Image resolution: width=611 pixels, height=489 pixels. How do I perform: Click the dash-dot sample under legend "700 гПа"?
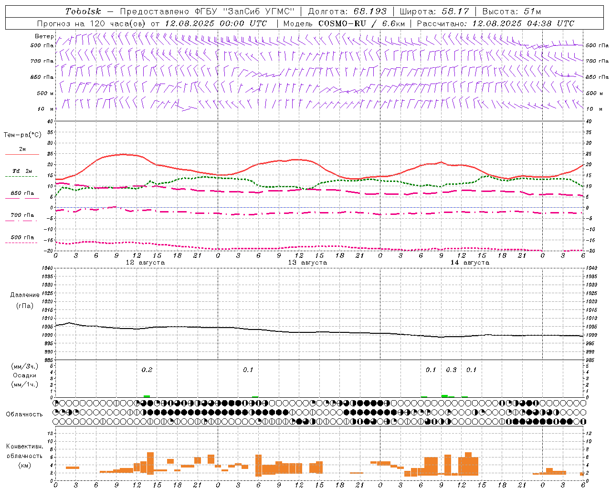21,221
